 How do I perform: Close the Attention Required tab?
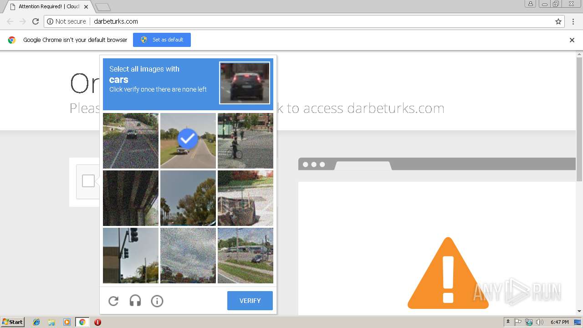click(86, 7)
